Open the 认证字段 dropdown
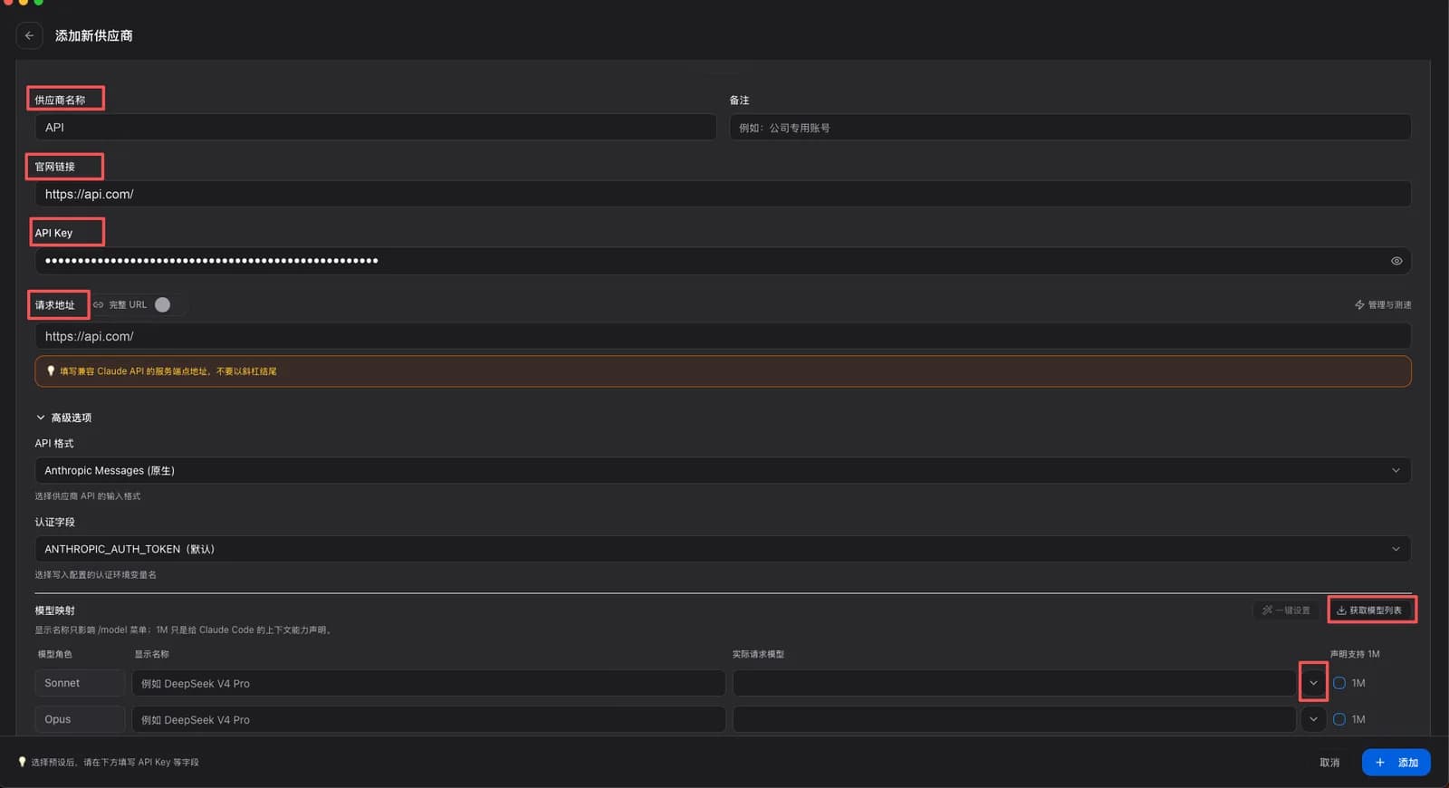 tap(723, 549)
